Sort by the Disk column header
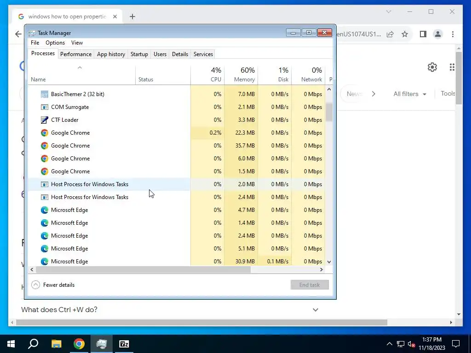 275,75
